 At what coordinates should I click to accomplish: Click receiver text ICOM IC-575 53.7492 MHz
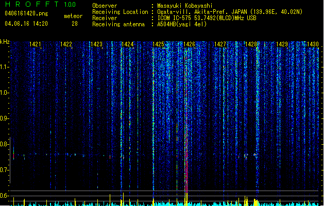pyautogui.click(x=207, y=18)
